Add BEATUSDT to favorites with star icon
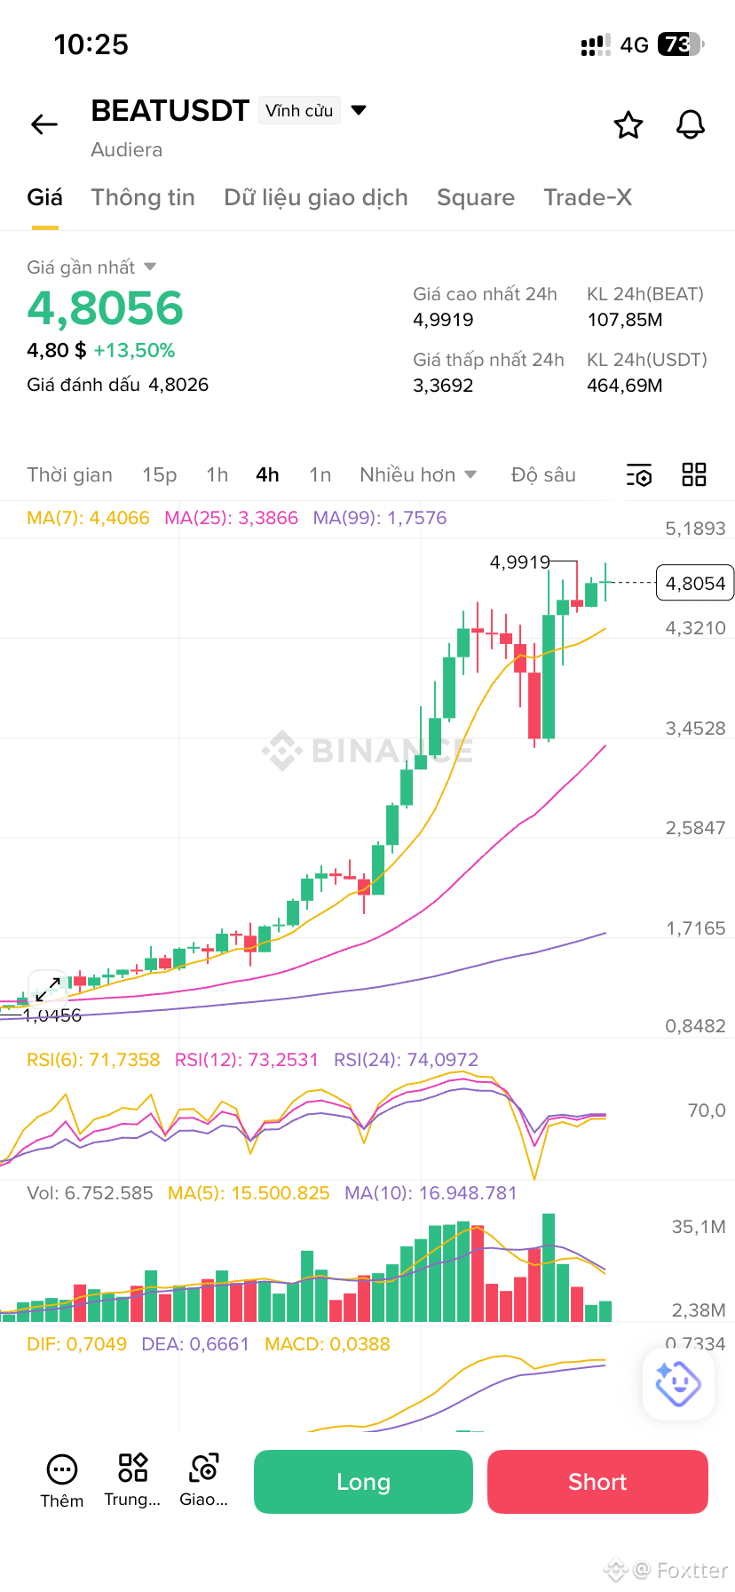The height and width of the screenshot is (1592, 735). tap(628, 125)
